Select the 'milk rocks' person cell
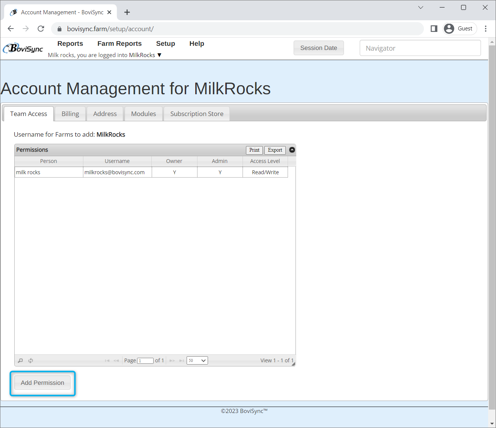The image size is (496, 428). 49,172
